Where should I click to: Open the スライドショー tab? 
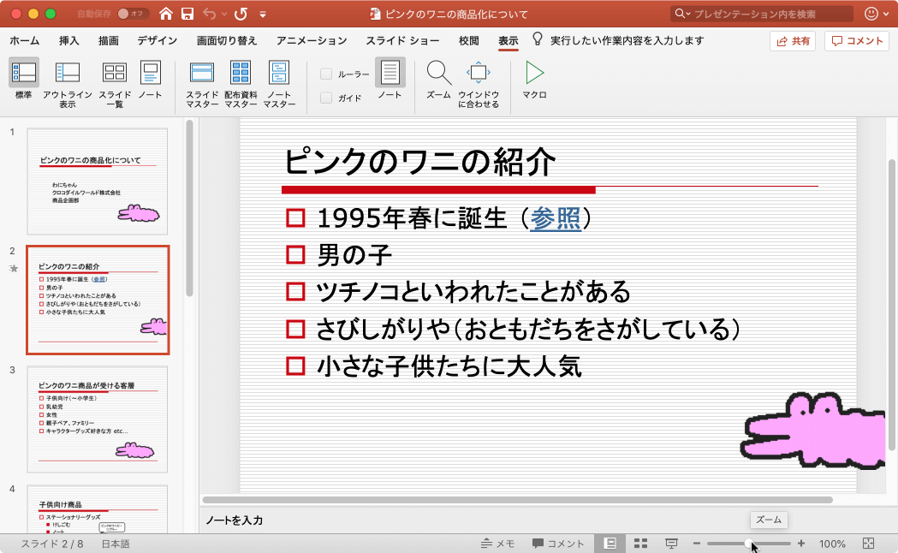coord(402,40)
